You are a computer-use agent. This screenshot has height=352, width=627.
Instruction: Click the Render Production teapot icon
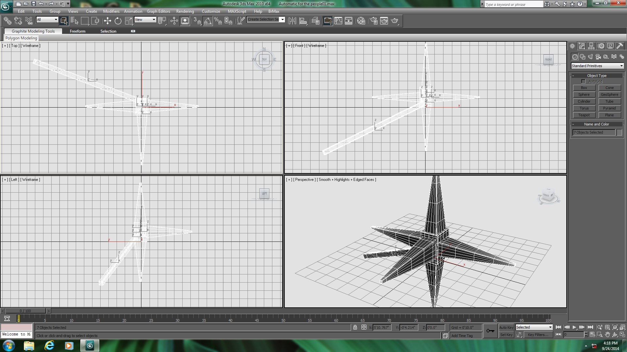(x=395, y=21)
